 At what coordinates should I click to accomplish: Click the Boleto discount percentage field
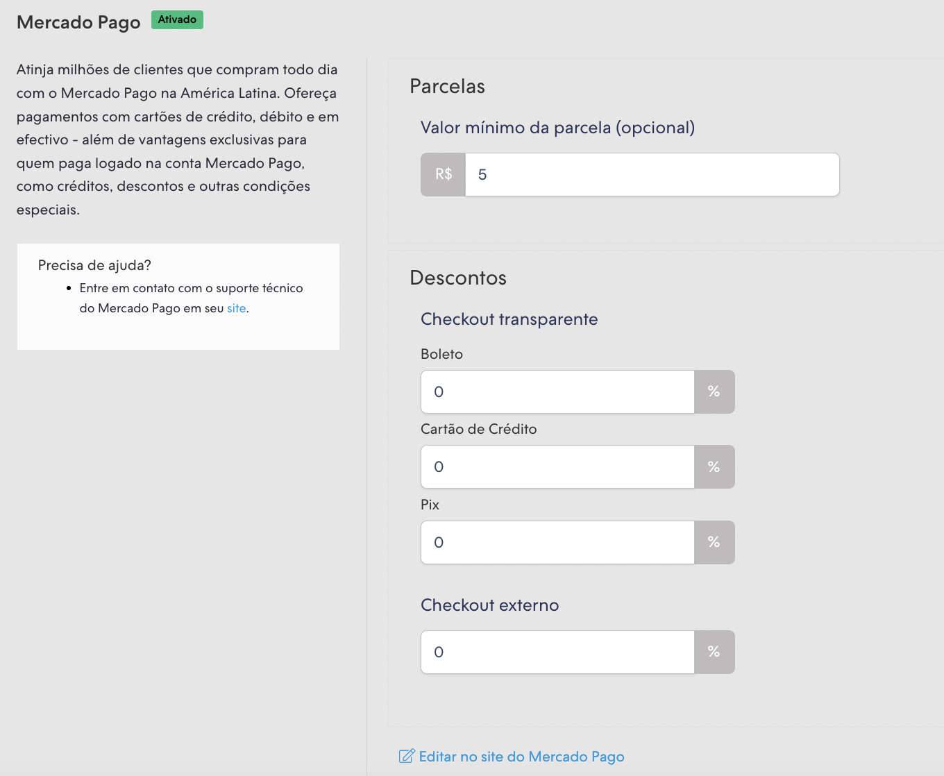point(557,391)
